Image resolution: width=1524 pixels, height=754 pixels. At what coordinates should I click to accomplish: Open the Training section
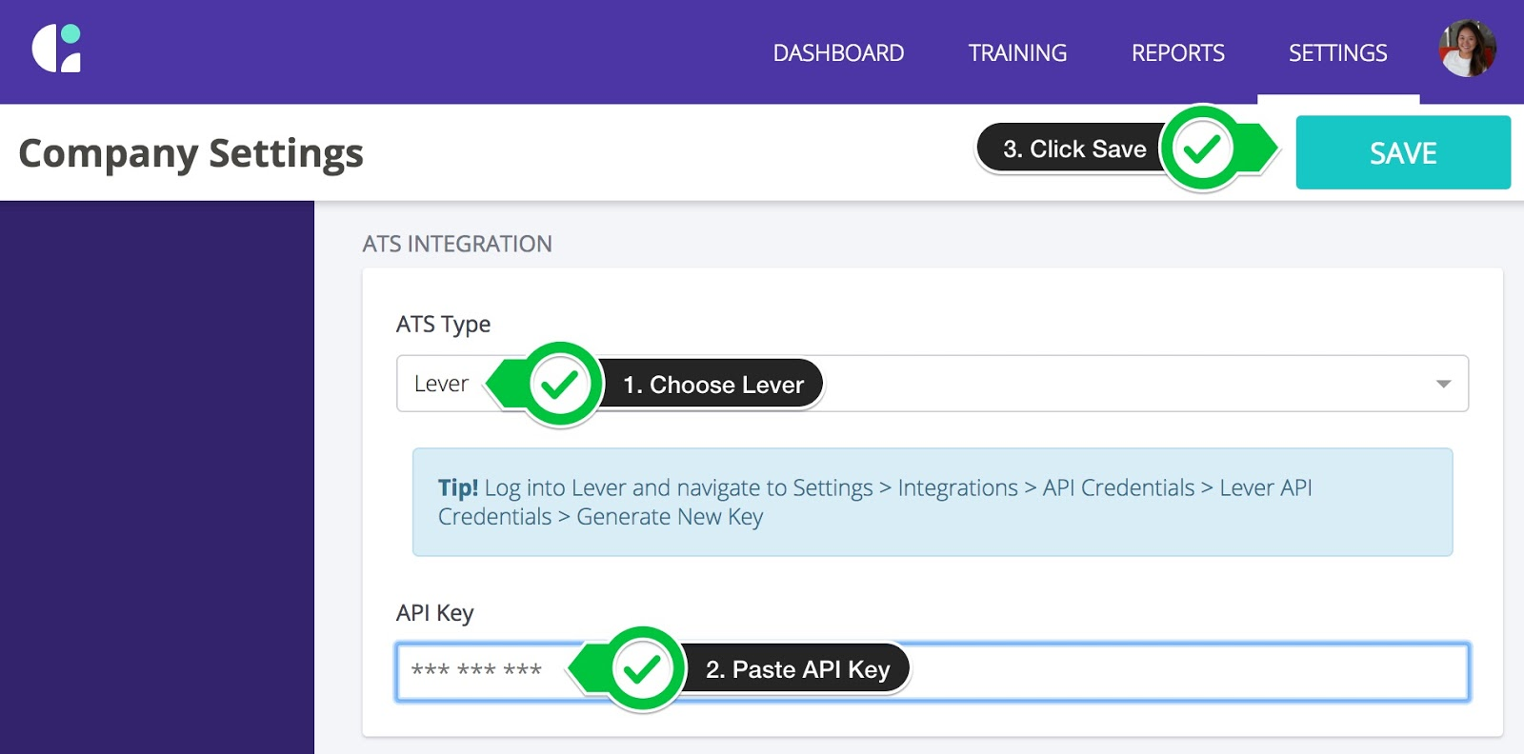pos(1017,53)
